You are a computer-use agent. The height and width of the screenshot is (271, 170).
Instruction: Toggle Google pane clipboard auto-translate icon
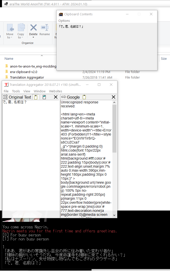(84, 97)
